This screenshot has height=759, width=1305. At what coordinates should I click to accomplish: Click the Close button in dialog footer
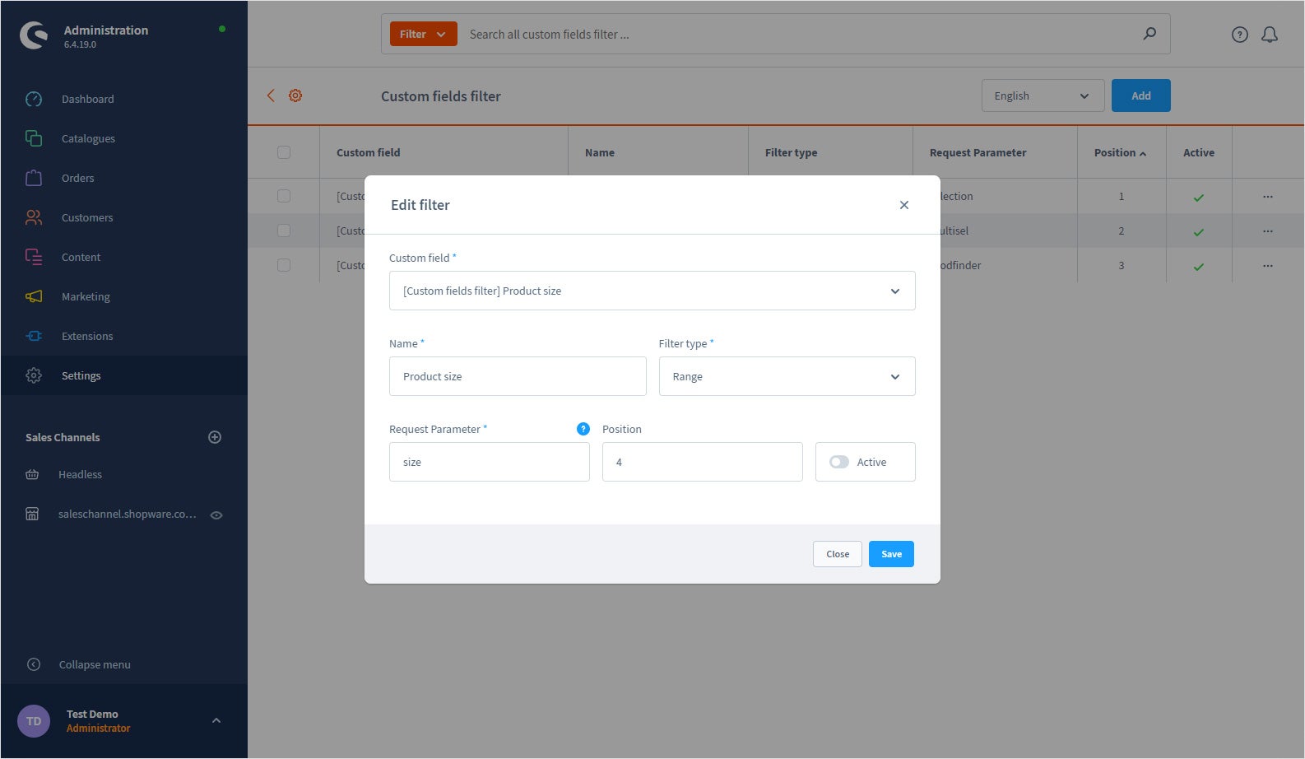[x=838, y=554]
